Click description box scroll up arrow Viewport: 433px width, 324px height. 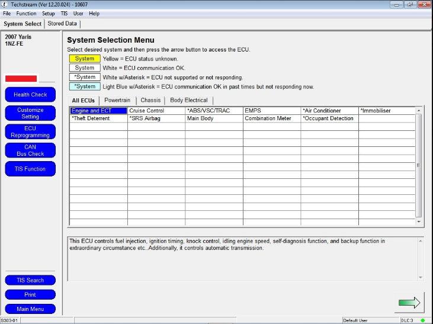(421, 241)
